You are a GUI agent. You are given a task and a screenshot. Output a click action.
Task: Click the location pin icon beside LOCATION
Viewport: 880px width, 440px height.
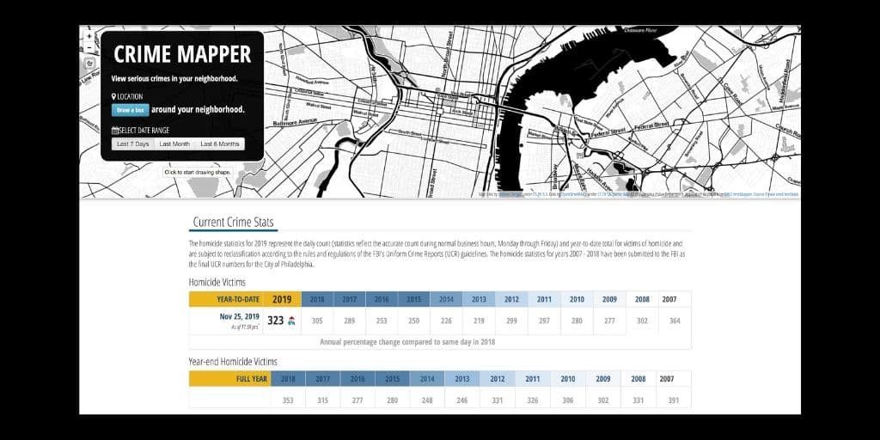[x=113, y=97]
